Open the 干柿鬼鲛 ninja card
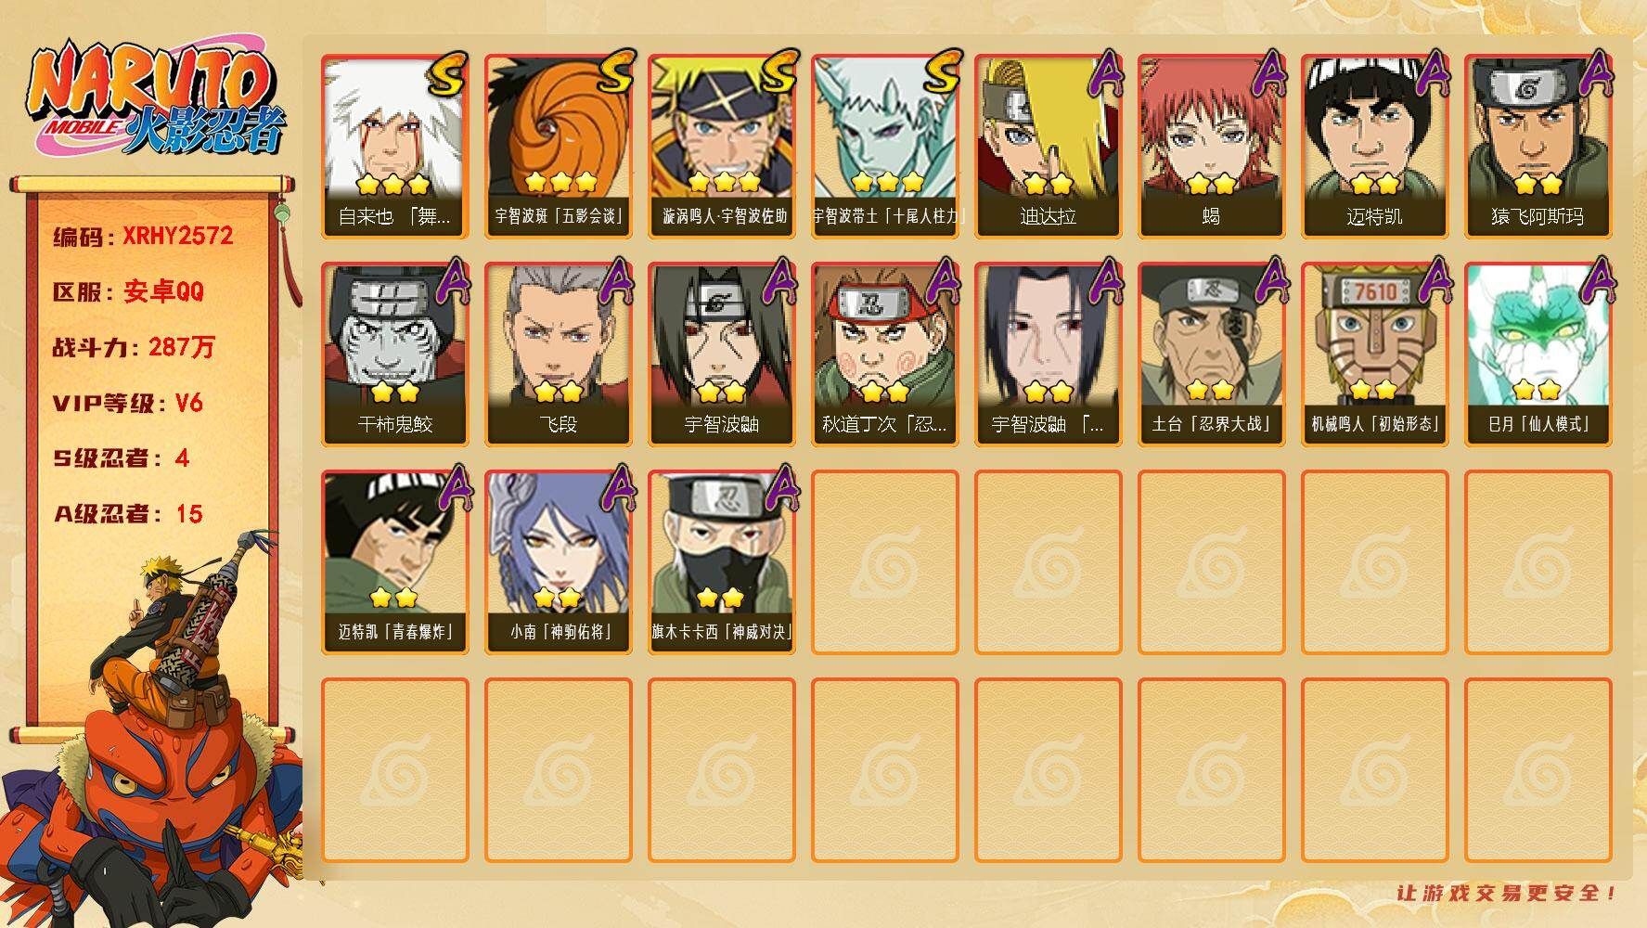The height and width of the screenshot is (928, 1647). (x=395, y=354)
